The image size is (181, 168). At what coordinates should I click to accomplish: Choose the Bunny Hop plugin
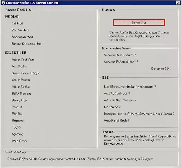pos(19,100)
